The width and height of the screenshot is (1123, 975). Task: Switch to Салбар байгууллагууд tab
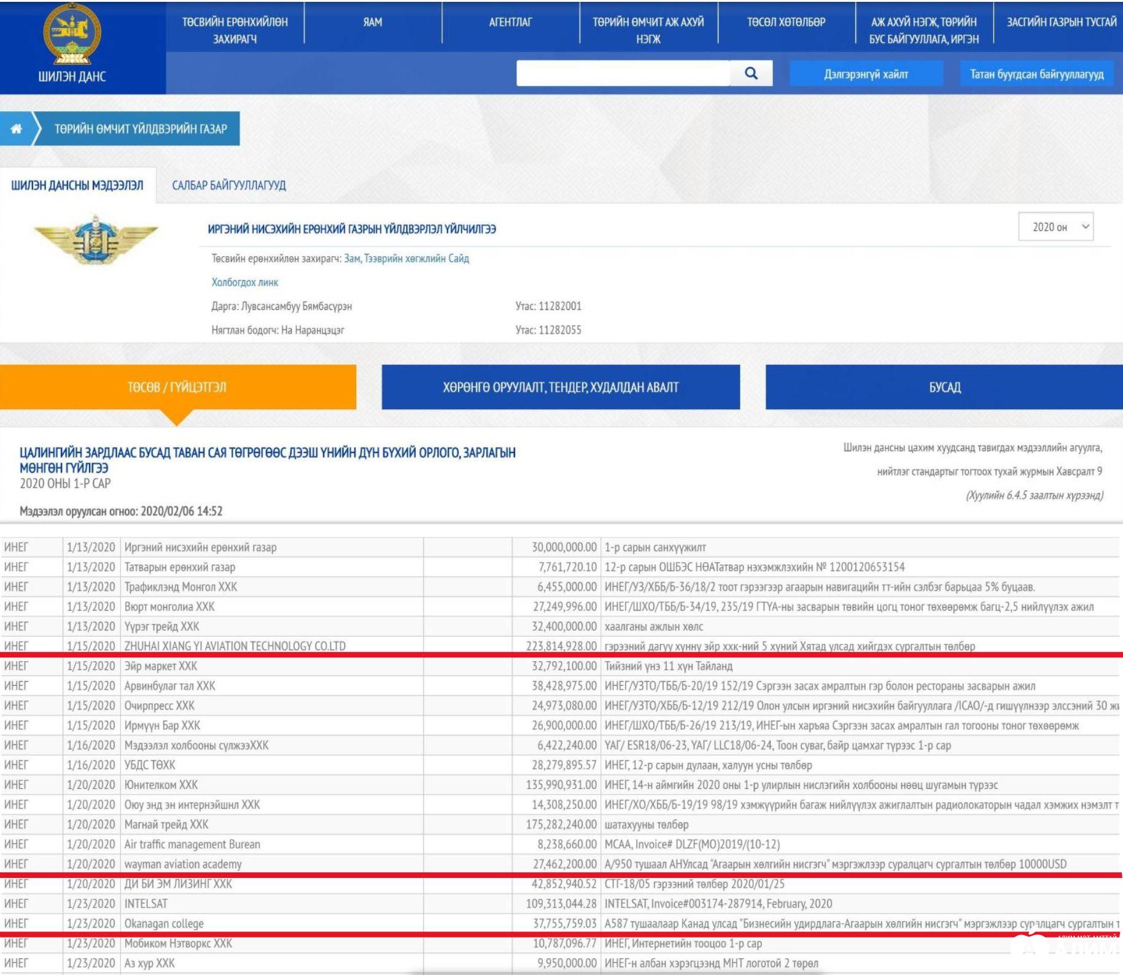point(228,186)
